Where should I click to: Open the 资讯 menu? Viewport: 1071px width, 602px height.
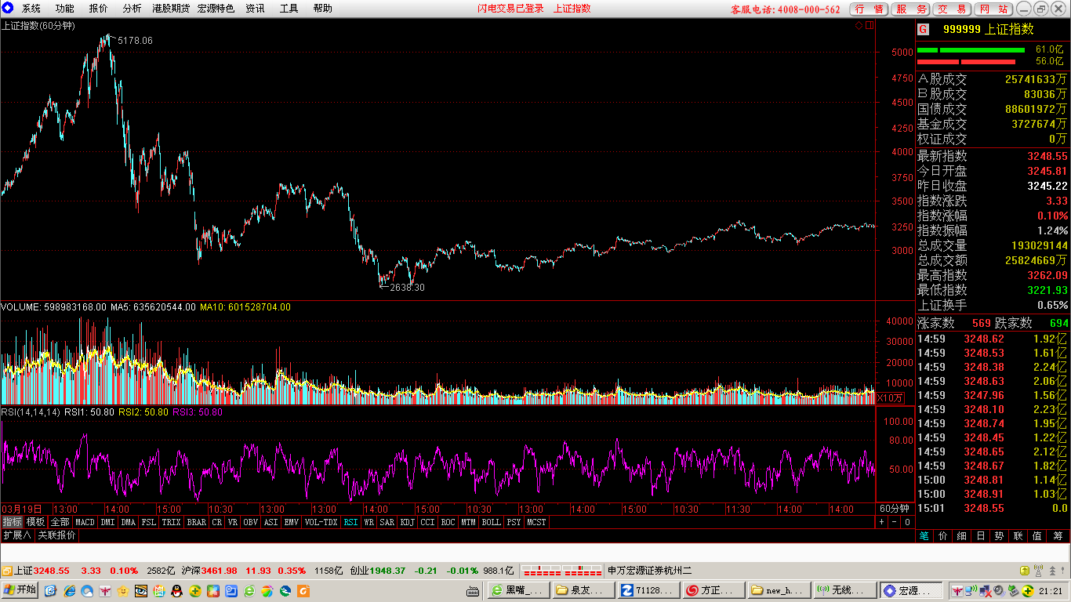point(255,9)
